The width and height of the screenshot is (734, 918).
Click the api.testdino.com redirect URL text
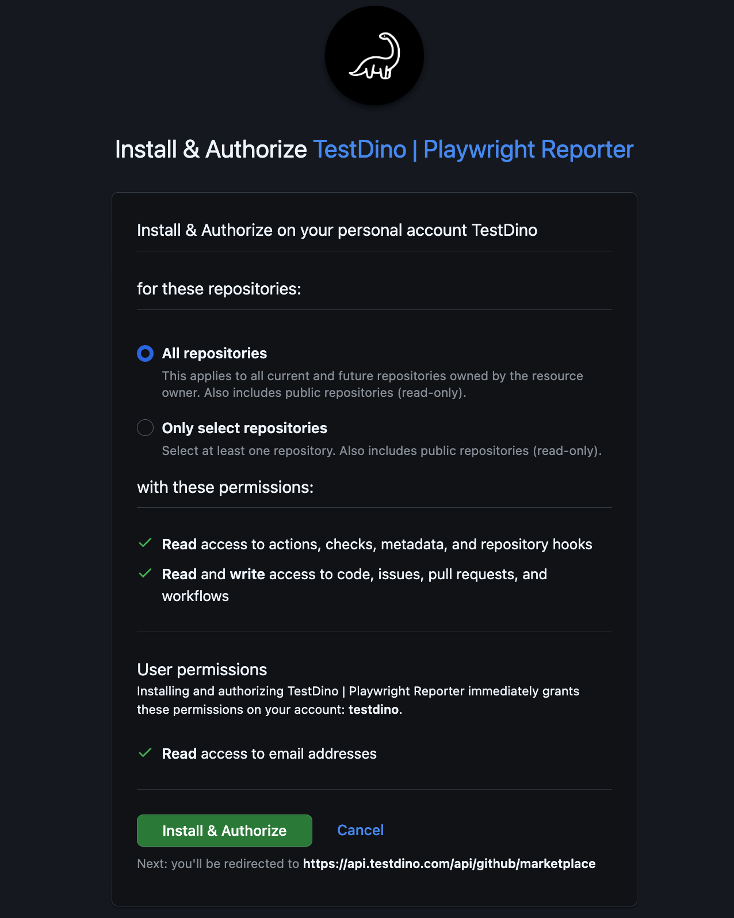(449, 863)
